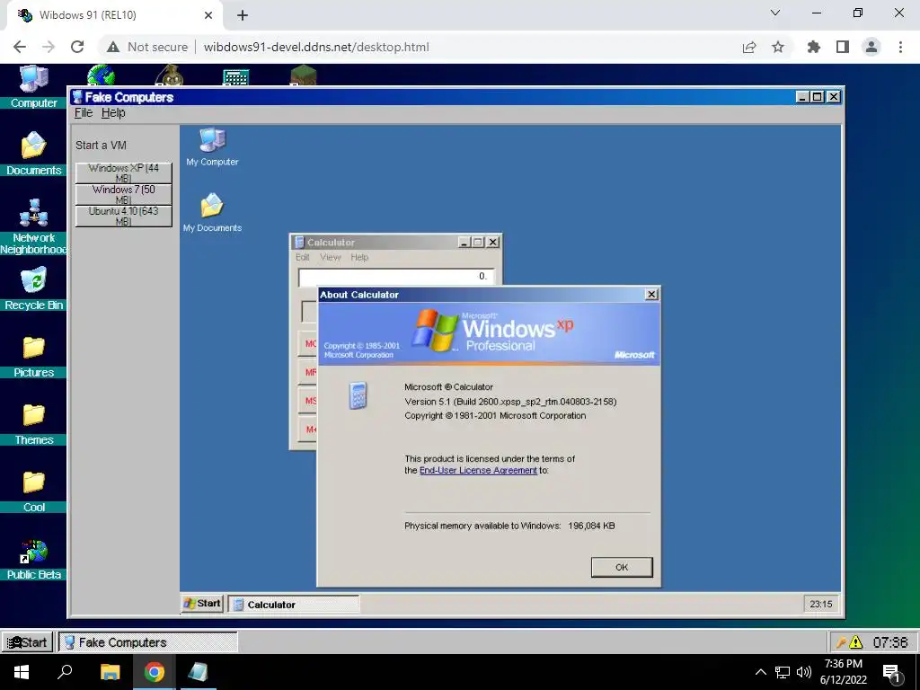Click the VM's inner Start button
This screenshot has height=690, width=920.
[202, 603]
